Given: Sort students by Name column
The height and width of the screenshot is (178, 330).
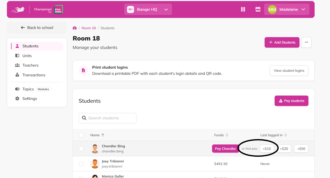Looking at the screenshot, I should pyautogui.click(x=97, y=135).
